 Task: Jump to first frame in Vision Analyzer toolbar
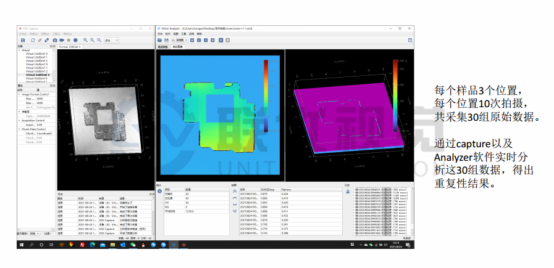pyautogui.click(x=191, y=39)
